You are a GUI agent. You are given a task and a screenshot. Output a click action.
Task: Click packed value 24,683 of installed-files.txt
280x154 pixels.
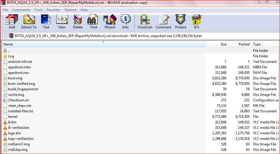(245, 111)
